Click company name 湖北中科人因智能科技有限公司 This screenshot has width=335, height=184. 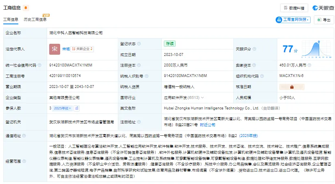(x=76, y=33)
